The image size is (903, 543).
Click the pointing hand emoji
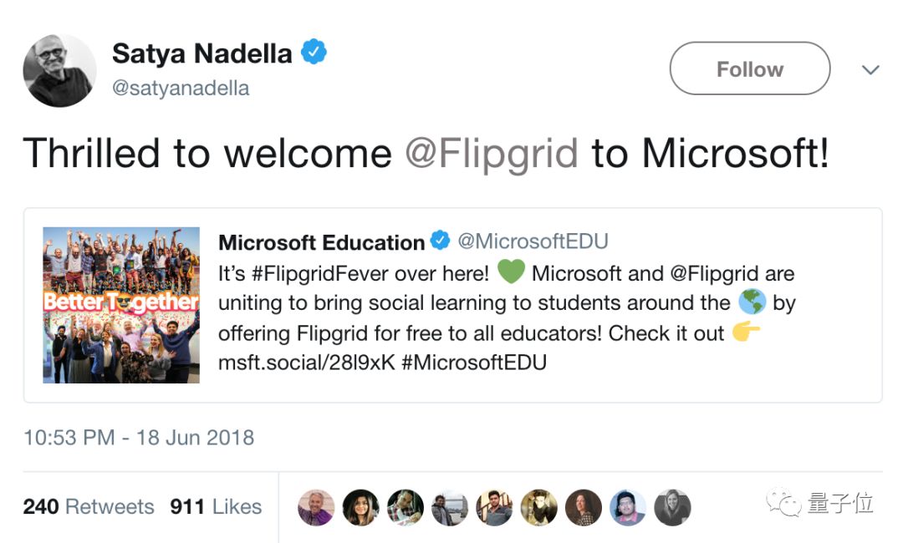pos(746,332)
